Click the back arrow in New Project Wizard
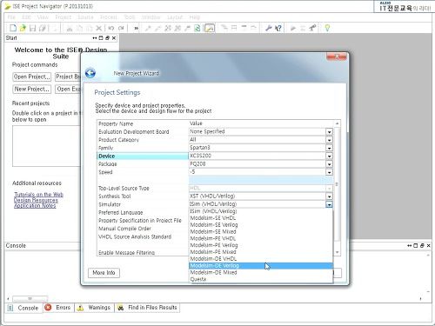435x326 pixels. click(90, 73)
